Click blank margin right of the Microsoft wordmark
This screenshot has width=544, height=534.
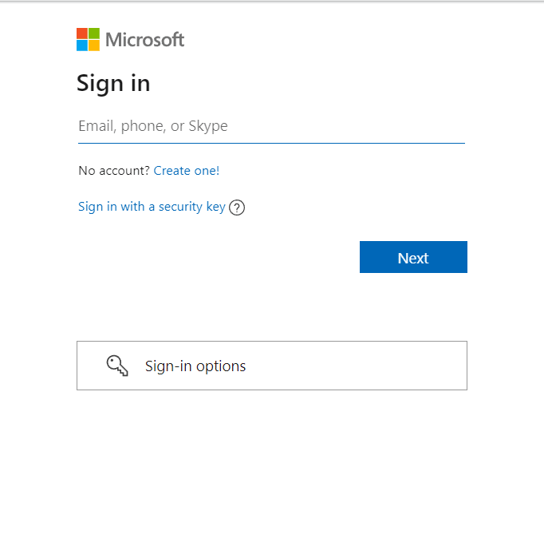pos(359,40)
